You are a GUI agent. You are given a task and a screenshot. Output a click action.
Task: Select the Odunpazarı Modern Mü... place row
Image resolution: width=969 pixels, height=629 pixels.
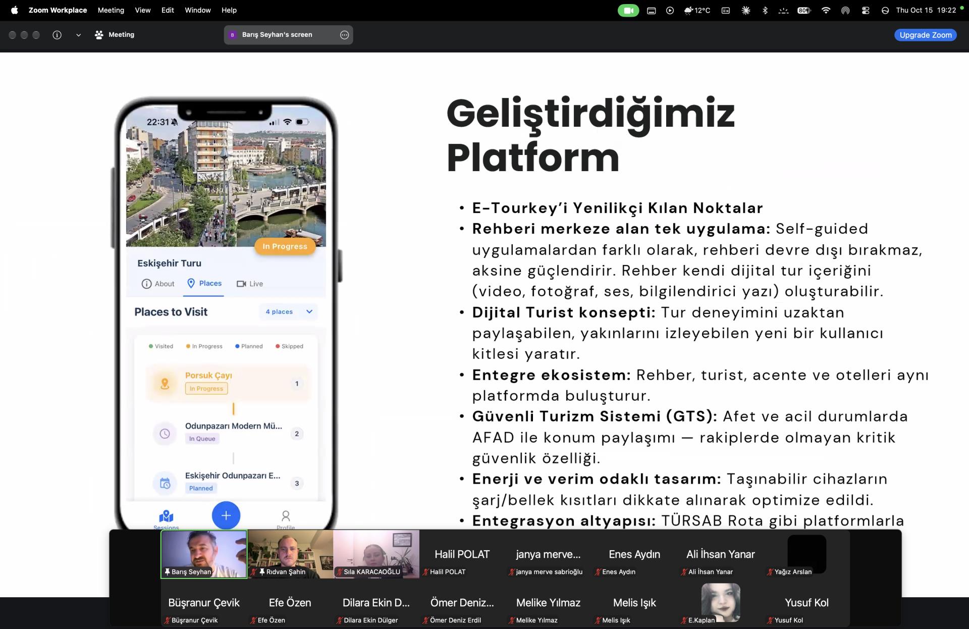(x=228, y=433)
